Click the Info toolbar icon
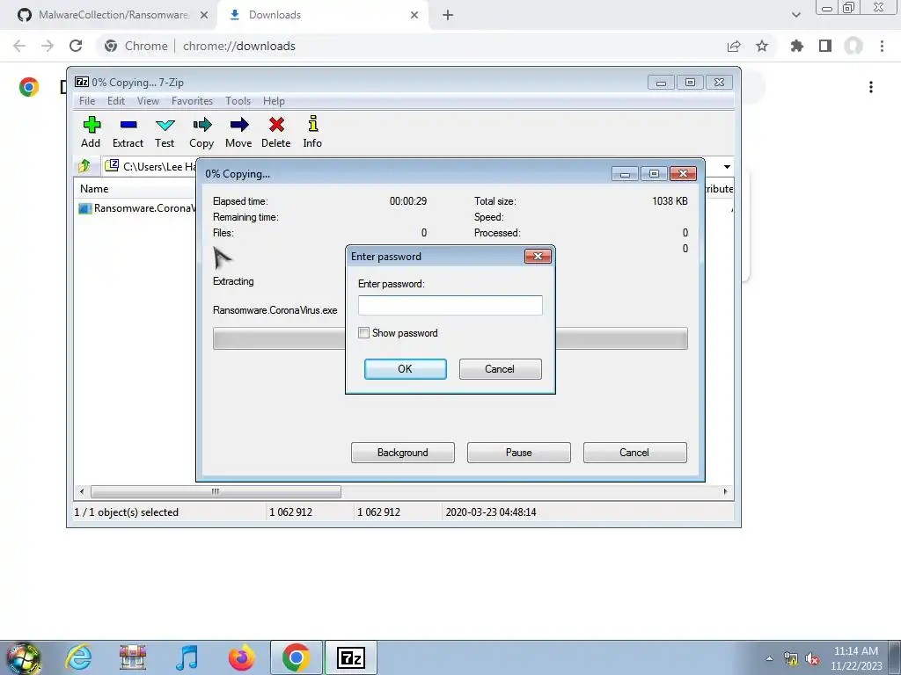901x675 pixels. point(312,132)
